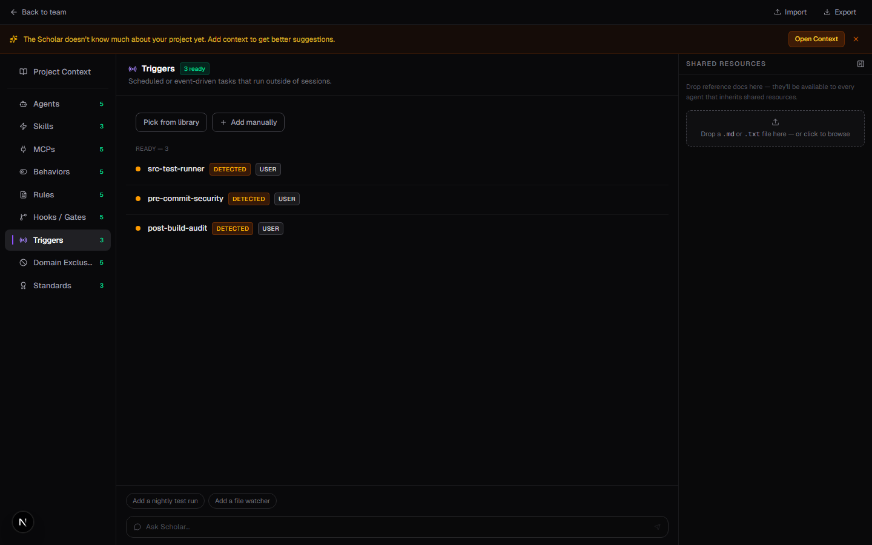The width and height of the screenshot is (872, 545).
Task: Click the send message arrow icon
Action: (657, 527)
